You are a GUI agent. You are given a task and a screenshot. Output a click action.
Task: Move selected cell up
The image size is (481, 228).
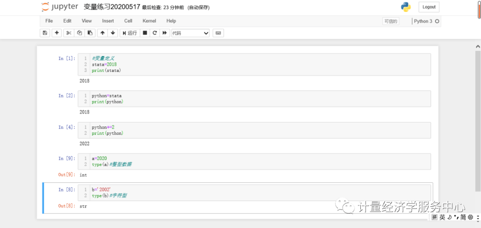(102, 33)
